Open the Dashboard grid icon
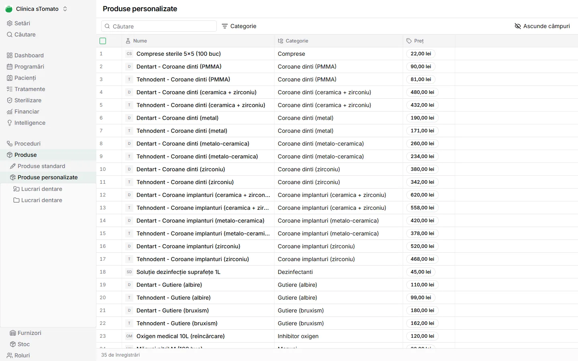 pos(10,55)
